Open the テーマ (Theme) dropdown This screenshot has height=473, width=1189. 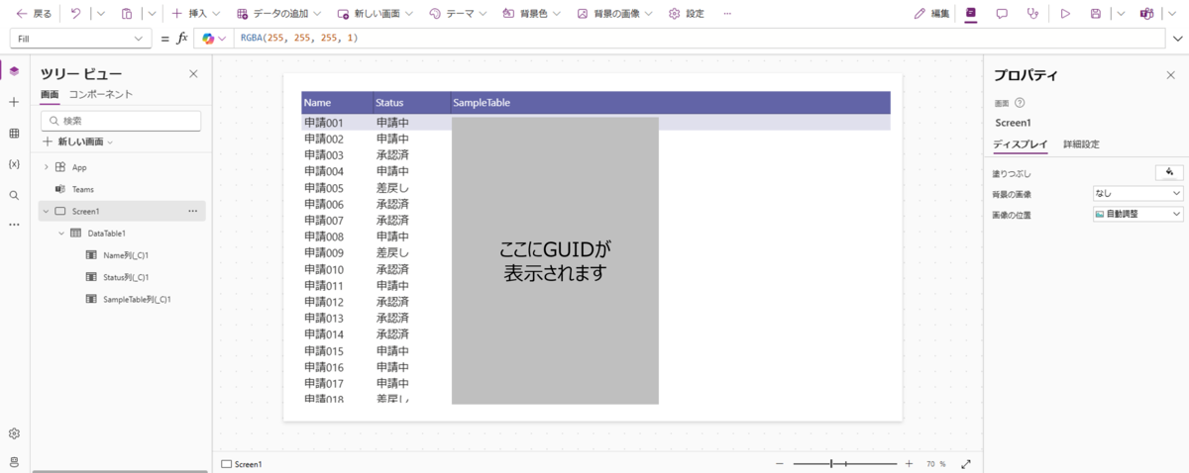coord(458,14)
